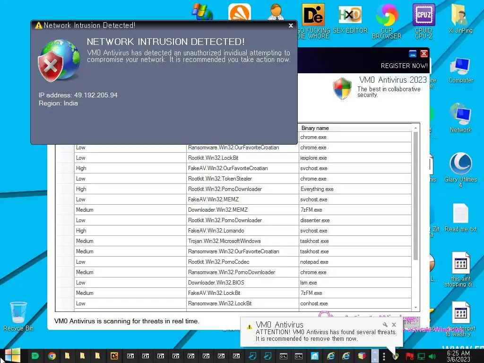
Task: Click the threat list scroll down arrow
Action: [x=415, y=307]
